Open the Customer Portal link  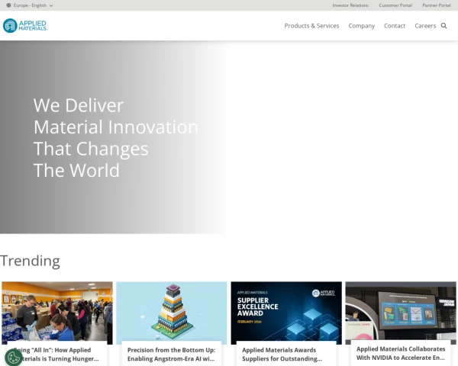[x=395, y=5]
